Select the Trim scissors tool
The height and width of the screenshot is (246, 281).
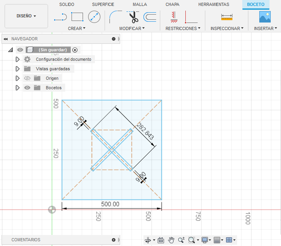pyautogui.click(x=133, y=17)
